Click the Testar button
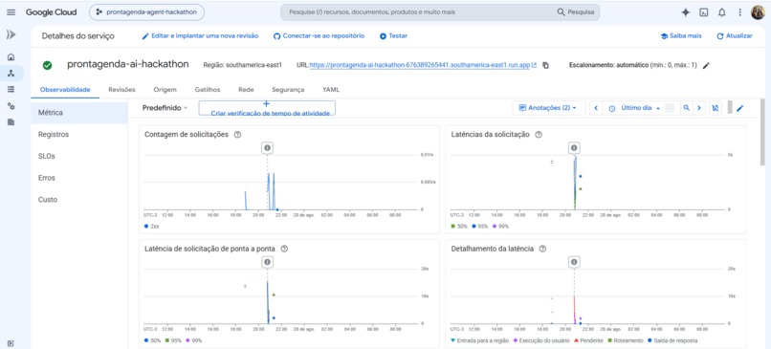 (393, 36)
